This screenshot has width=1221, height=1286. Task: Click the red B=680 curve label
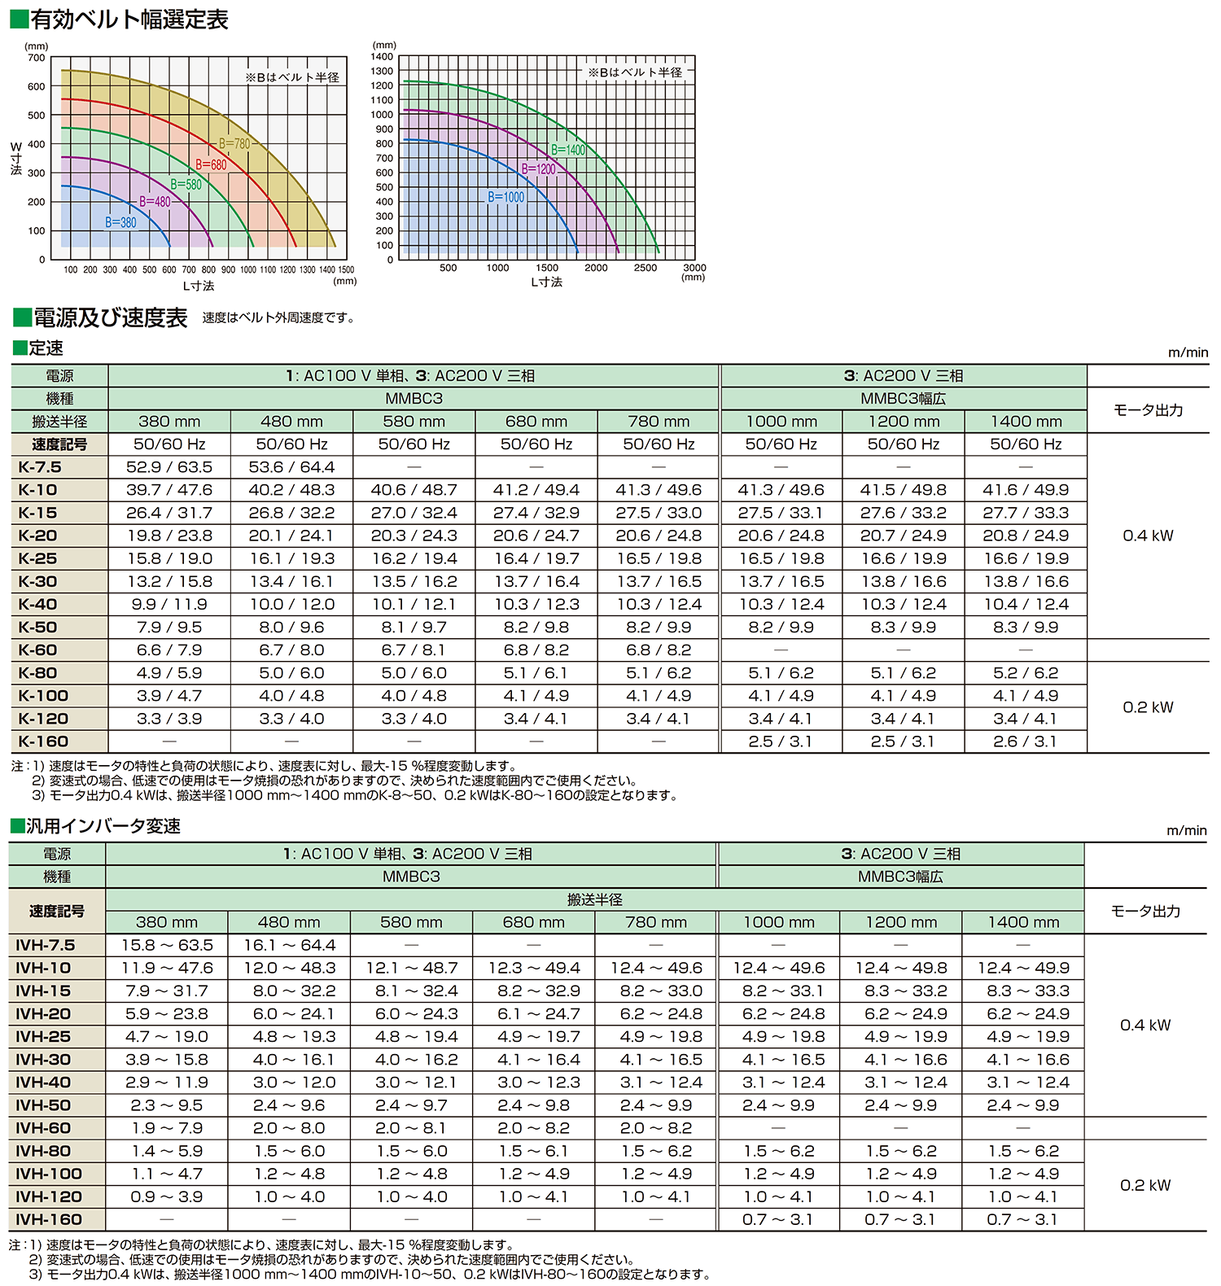point(211,164)
